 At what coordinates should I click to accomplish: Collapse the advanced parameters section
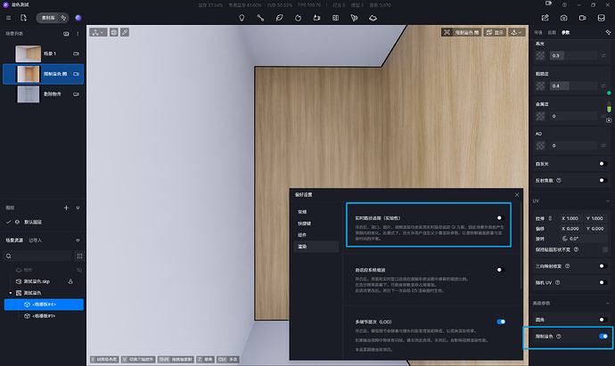point(608,304)
